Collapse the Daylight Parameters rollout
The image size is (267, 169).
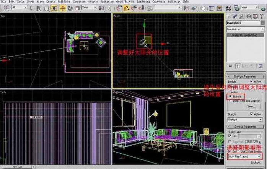click(x=245, y=76)
